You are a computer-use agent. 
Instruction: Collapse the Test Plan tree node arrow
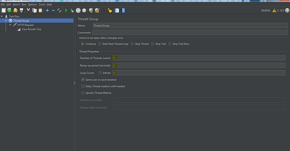tap(2, 17)
